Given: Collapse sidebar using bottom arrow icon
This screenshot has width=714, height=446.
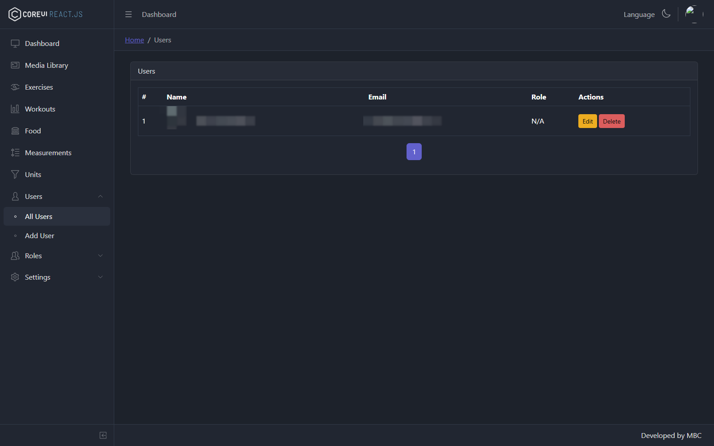Looking at the screenshot, I should (x=103, y=435).
